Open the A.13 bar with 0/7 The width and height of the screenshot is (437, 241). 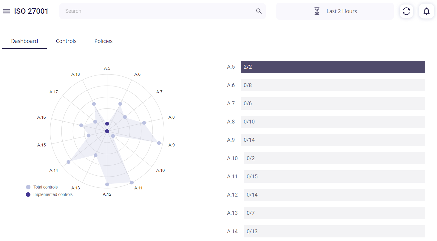click(334, 213)
